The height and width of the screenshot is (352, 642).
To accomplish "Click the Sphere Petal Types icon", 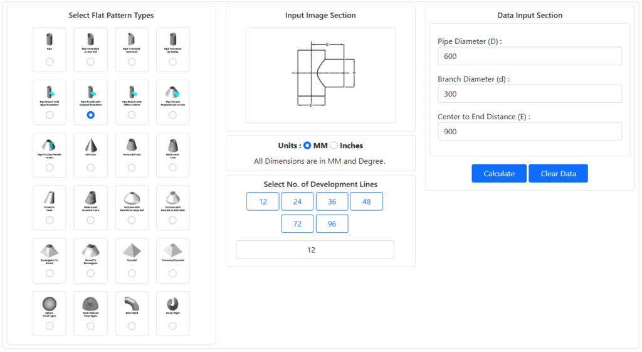I will click(x=50, y=304).
